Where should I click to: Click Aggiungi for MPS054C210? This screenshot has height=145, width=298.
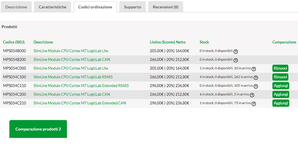click(281, 103)
